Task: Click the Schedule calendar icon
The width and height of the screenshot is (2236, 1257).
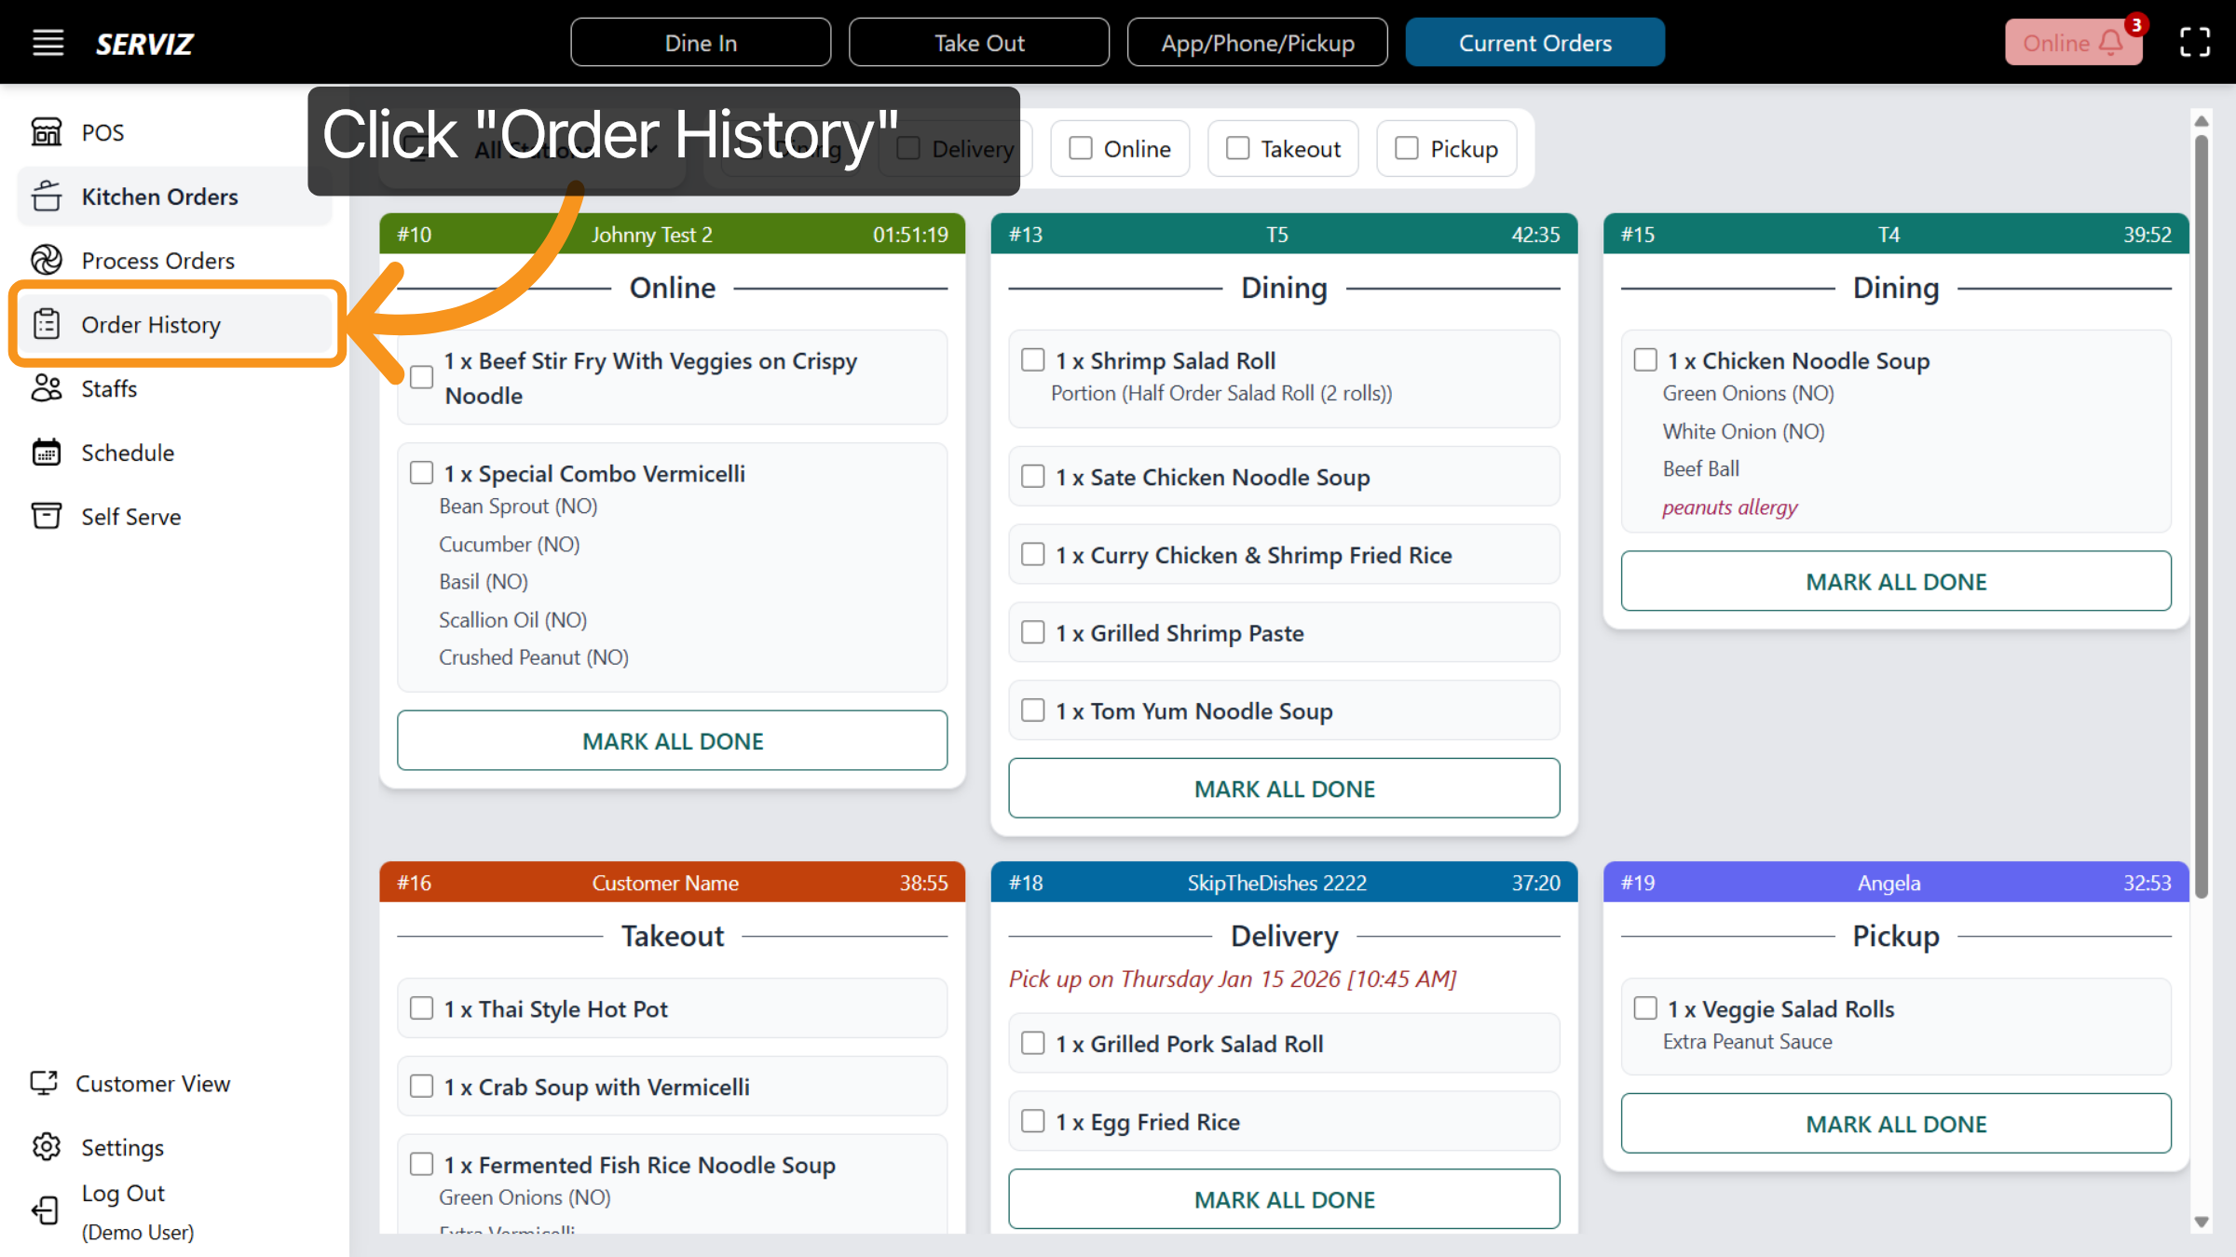Action: point(48,453)
